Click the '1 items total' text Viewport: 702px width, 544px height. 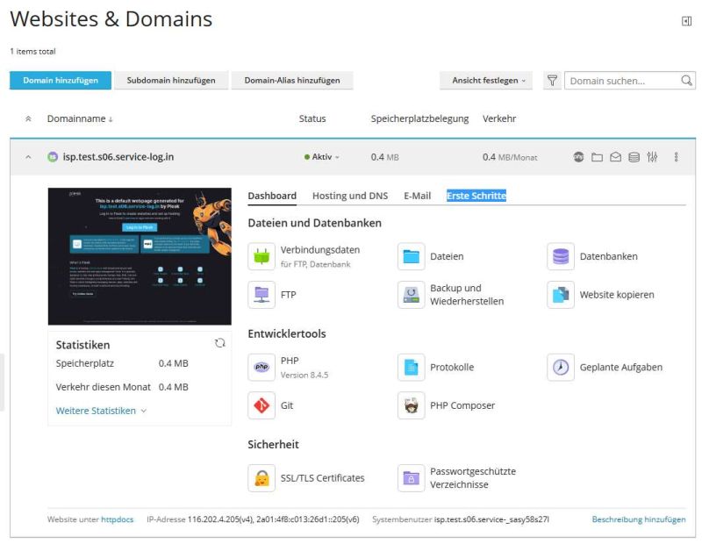(32, 52)
